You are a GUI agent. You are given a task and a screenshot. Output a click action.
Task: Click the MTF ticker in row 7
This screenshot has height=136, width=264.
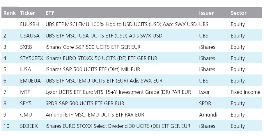click(25, 92)
